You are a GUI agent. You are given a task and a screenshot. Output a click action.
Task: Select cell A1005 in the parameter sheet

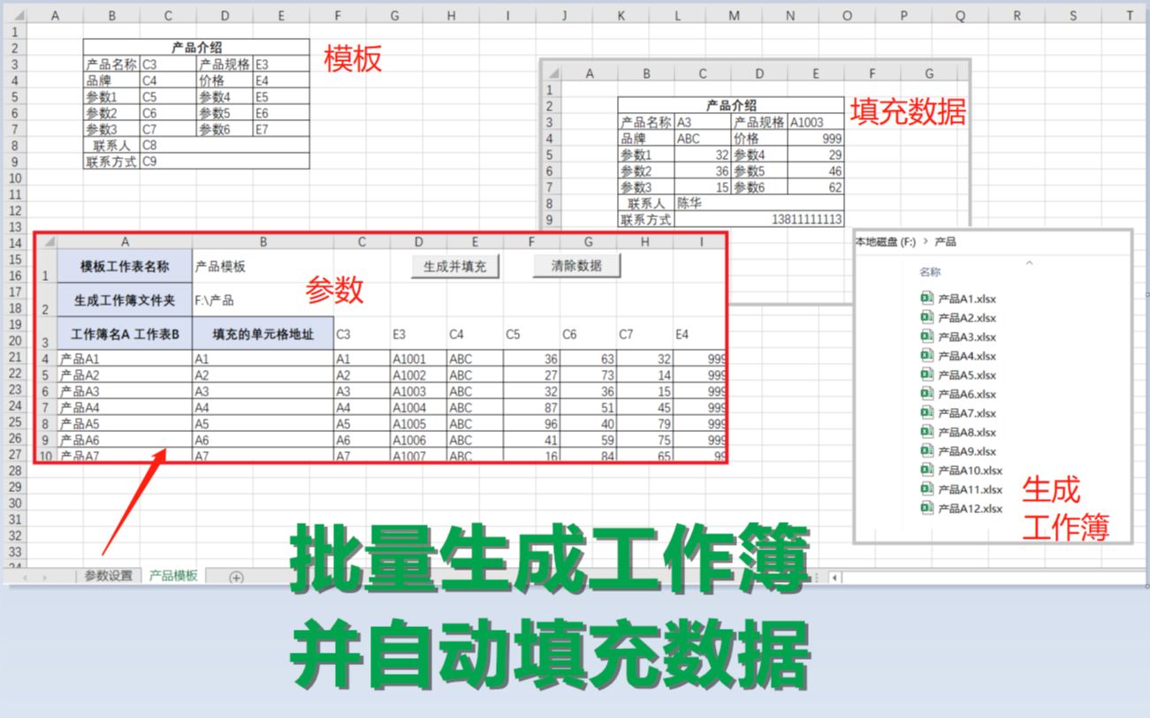(x=418, y=424)
